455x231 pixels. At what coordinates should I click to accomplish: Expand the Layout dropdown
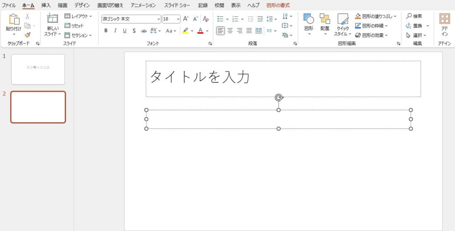(x=78, y=16)
